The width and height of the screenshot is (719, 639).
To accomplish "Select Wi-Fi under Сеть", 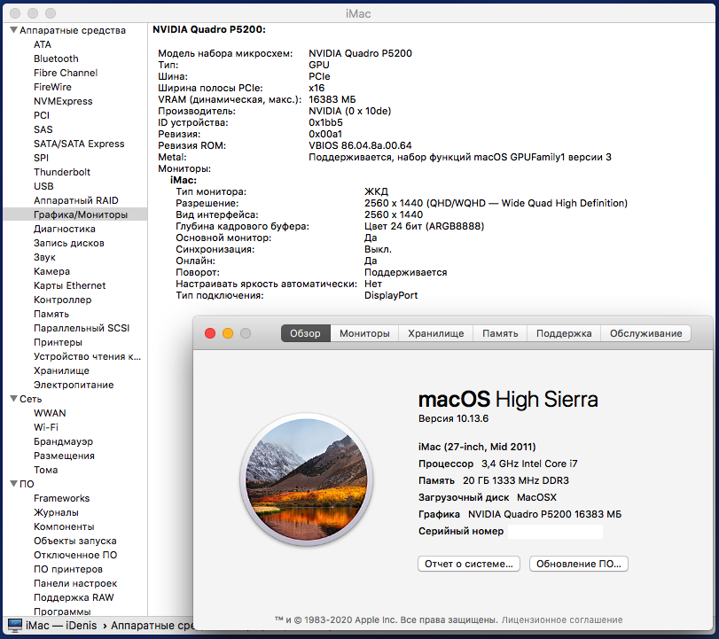I will tap(46, 427).
